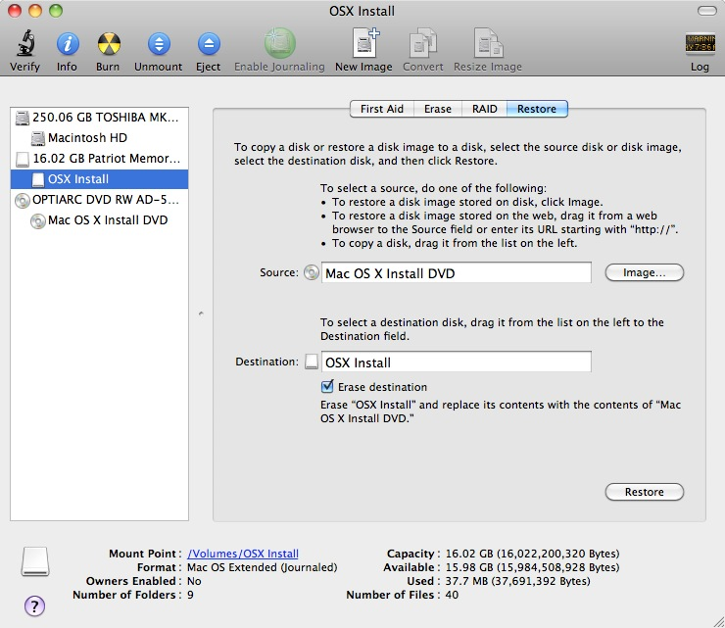Click into the Source input field
The image size is (725, 628).
pyautogui.click(x=456, y=272)
